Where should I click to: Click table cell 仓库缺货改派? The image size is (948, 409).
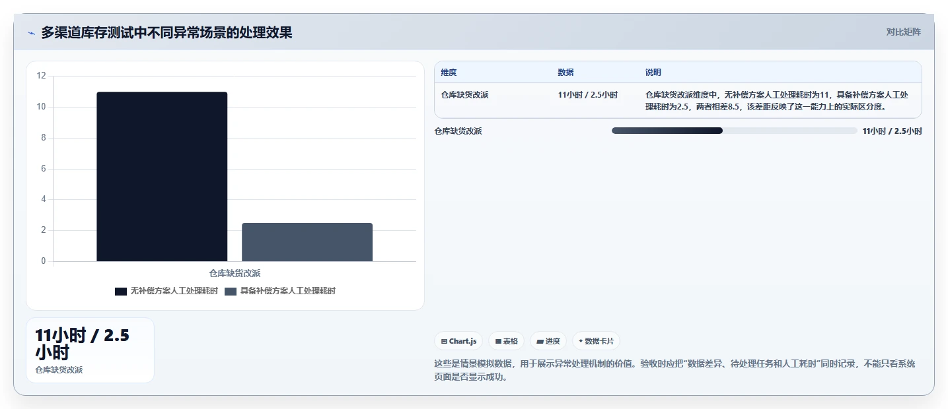point(464,95)
